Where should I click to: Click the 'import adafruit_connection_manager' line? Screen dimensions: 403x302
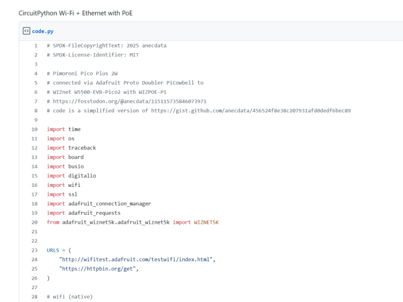click(x=99, y=204)
